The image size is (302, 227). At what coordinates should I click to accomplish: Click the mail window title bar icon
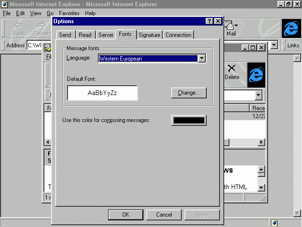pyautogui.click(x=48, y=47)
